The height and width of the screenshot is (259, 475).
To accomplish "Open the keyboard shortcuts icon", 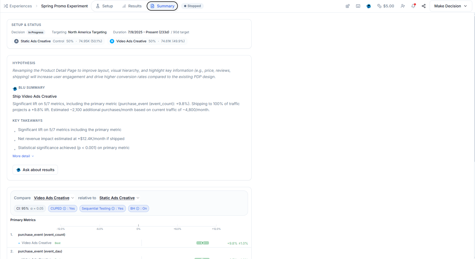I will tap(358, 6).
